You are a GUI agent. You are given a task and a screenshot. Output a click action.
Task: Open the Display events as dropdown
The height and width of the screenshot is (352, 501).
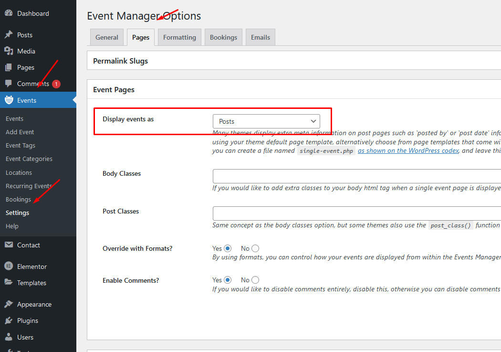pos(266,121)
